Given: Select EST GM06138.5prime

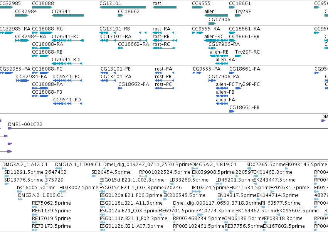Looking at the screenshot, I should [244, 219].
